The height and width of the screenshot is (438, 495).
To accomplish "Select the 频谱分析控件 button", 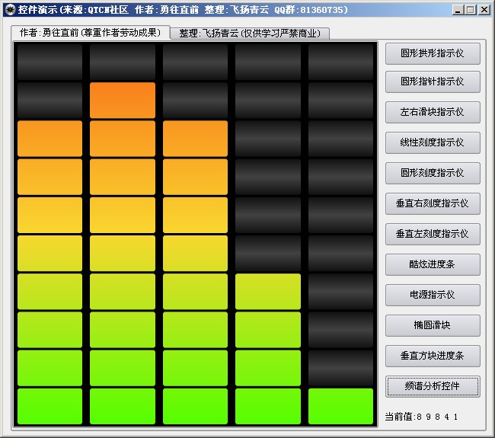I will 433,386.
